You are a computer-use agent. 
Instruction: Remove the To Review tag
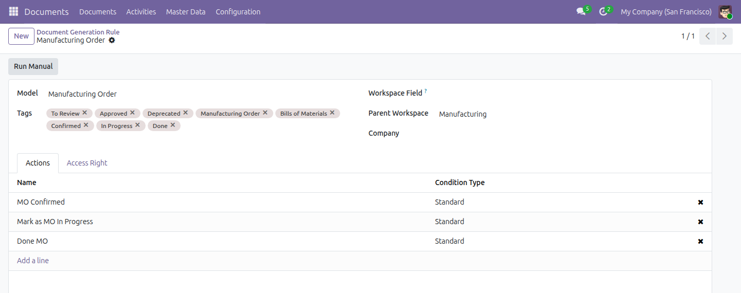[x=85, y=113]
